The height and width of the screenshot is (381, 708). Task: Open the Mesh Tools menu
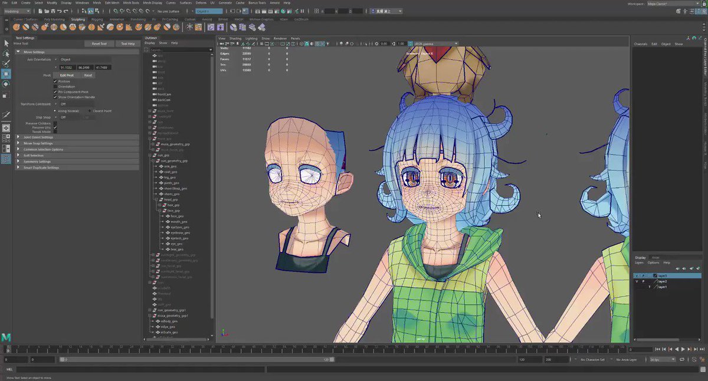pyautogui.click(x=130, y=2)
